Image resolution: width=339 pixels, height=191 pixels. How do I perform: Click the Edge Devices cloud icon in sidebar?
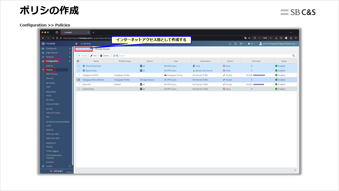(43, 53)
